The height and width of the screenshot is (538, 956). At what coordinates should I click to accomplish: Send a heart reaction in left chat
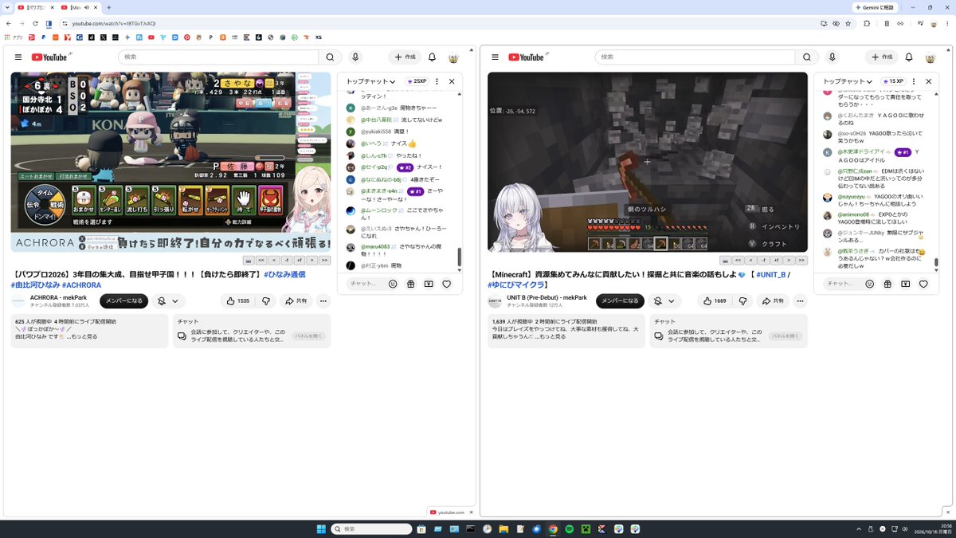(x=447, y=284)
